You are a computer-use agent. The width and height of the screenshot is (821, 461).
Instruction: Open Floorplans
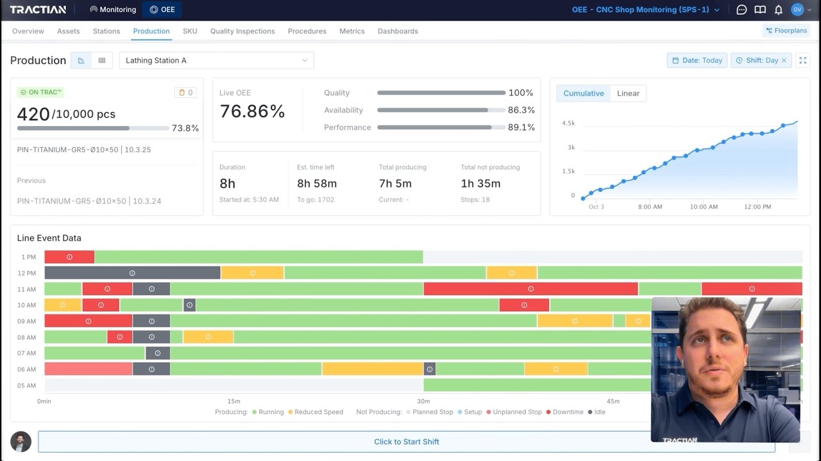coord(786,31)
